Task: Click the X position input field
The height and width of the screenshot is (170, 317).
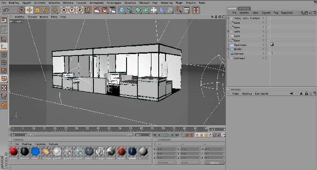Action: pos(166,149)
